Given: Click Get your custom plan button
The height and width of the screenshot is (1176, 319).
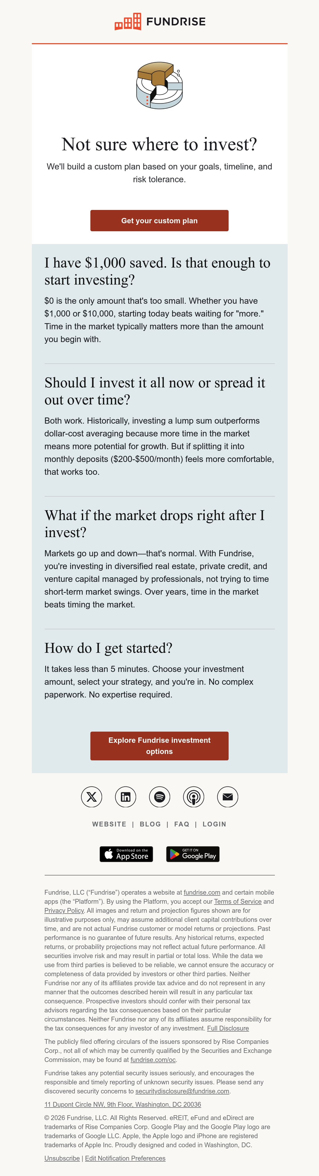Looking at the screenshot, I should [x=159, y=221].
